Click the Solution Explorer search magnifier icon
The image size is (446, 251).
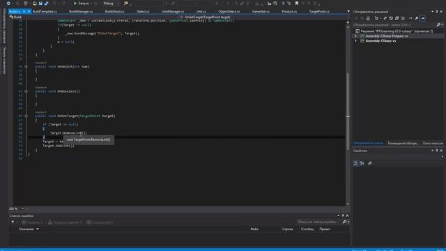pos(438,25)
